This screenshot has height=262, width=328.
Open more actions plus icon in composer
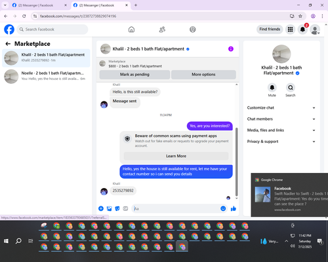[x=101, y=208]
